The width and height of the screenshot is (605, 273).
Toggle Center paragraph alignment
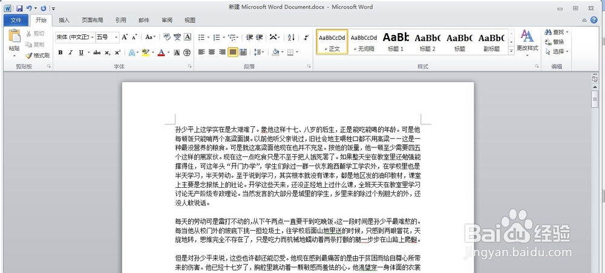tap(212, 52)
